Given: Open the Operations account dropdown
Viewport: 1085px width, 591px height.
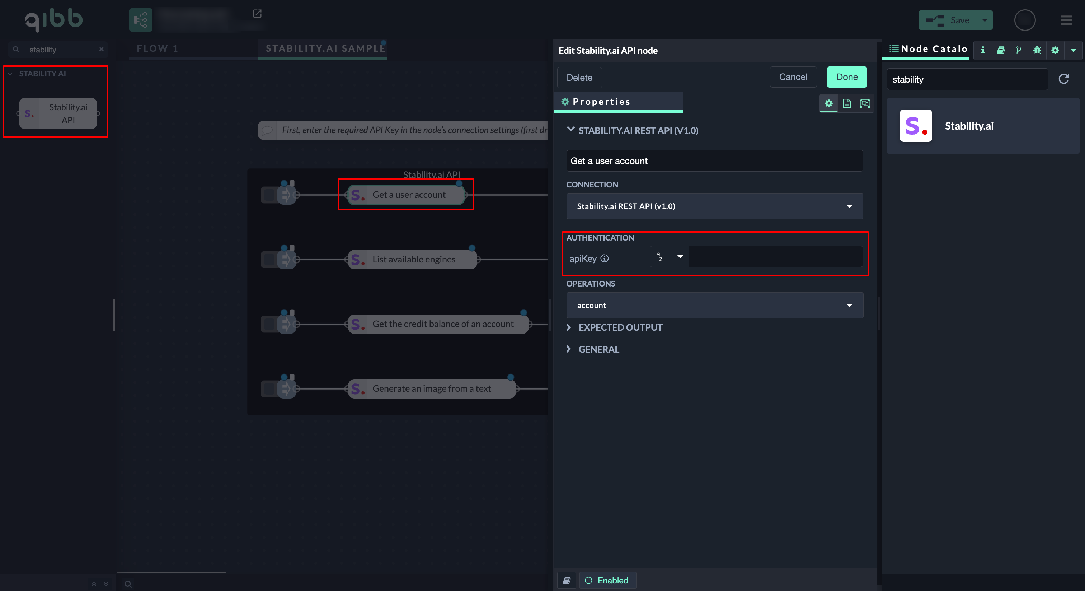Looking at the screenshot, I should point(714,305).
